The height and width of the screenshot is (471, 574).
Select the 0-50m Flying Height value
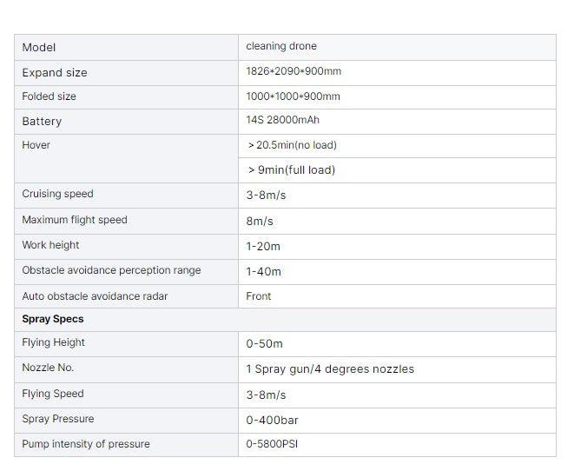(x=264, y=344)
